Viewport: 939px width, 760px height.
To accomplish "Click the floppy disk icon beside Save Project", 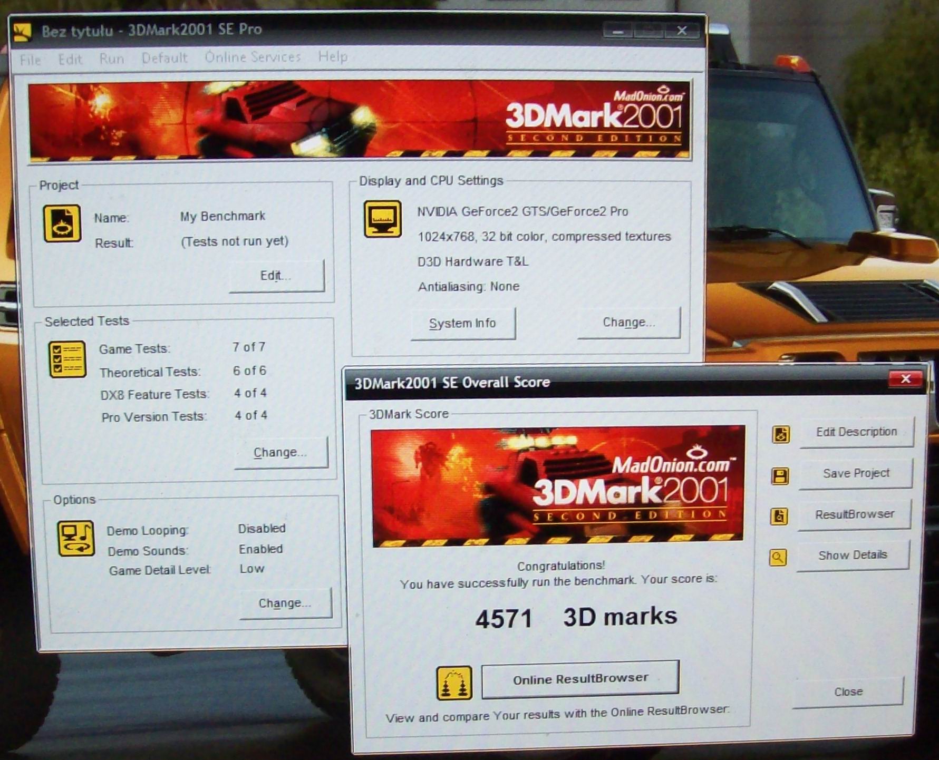I will click(780, 476).
